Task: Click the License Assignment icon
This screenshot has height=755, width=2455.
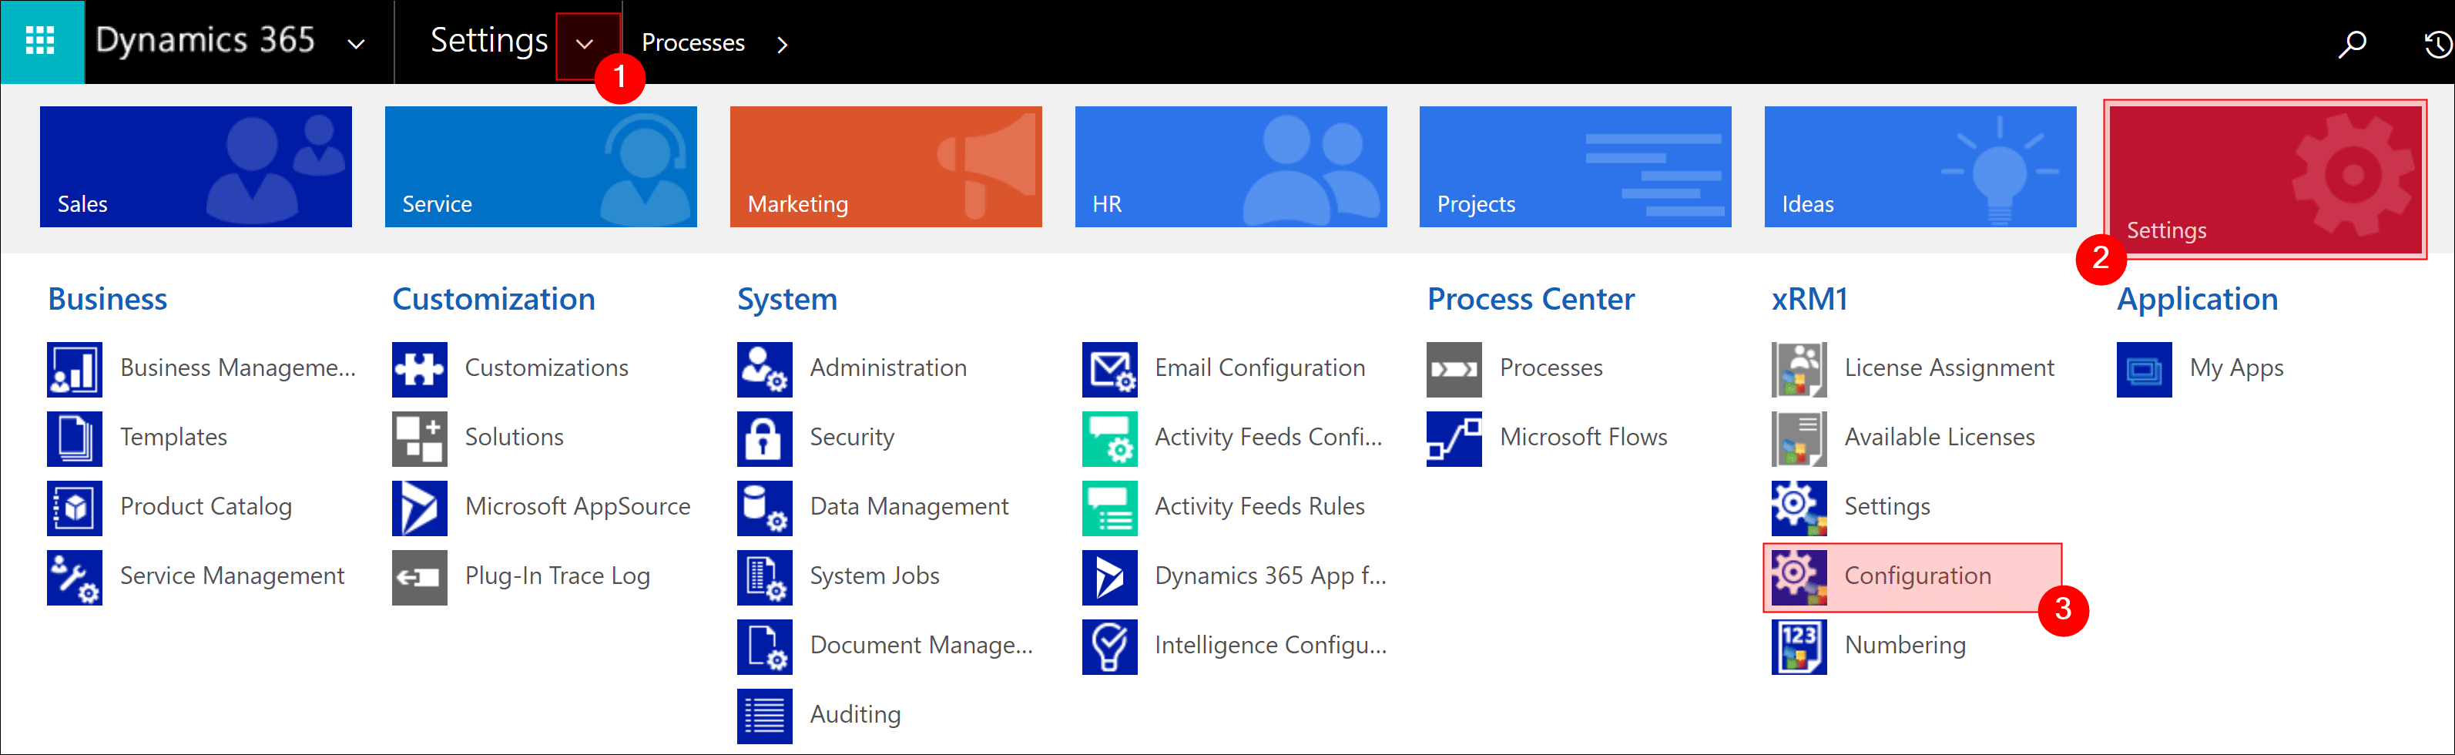Action: pos(1799,369)
